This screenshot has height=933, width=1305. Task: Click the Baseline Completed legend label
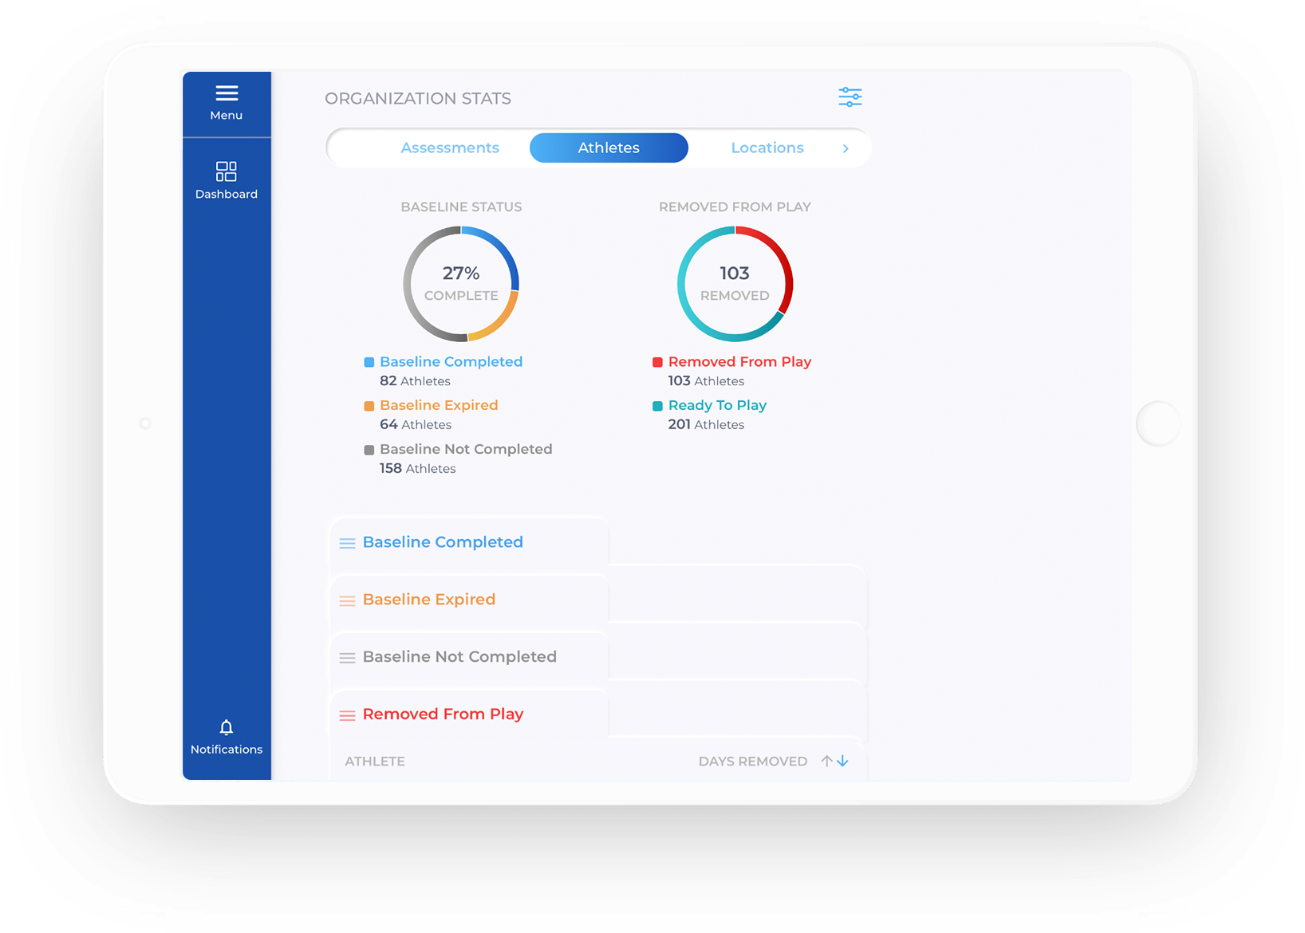click(x=451, y=361)
